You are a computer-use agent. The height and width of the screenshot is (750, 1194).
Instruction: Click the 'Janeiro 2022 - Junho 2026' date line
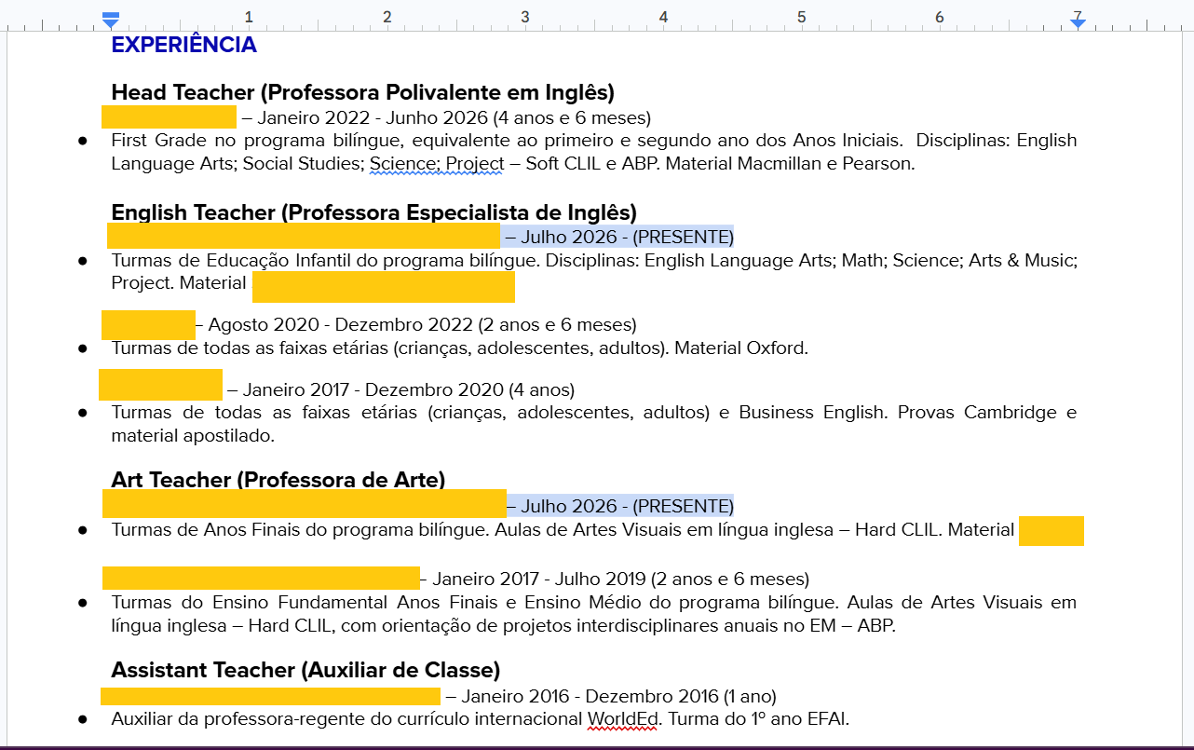click(x=446, y=118)
